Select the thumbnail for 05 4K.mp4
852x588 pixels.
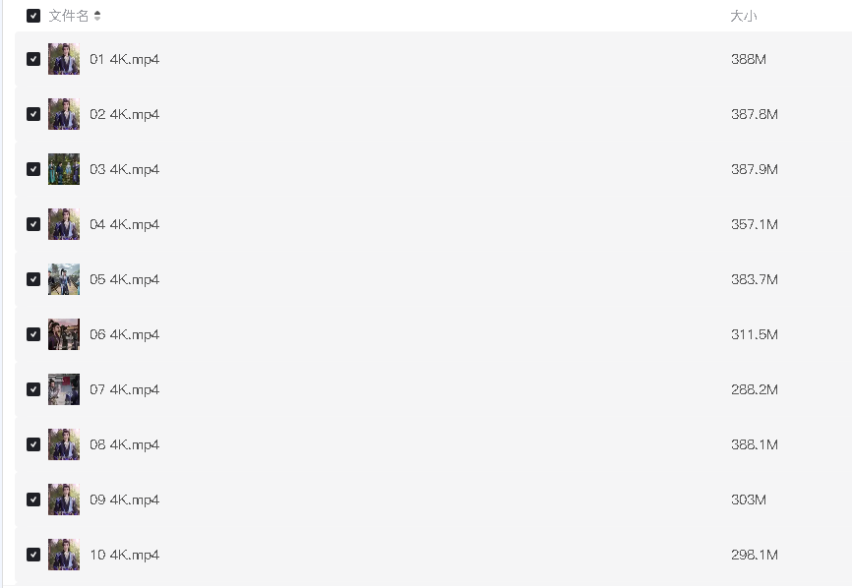pyautogui.click(x=64, y=279)
